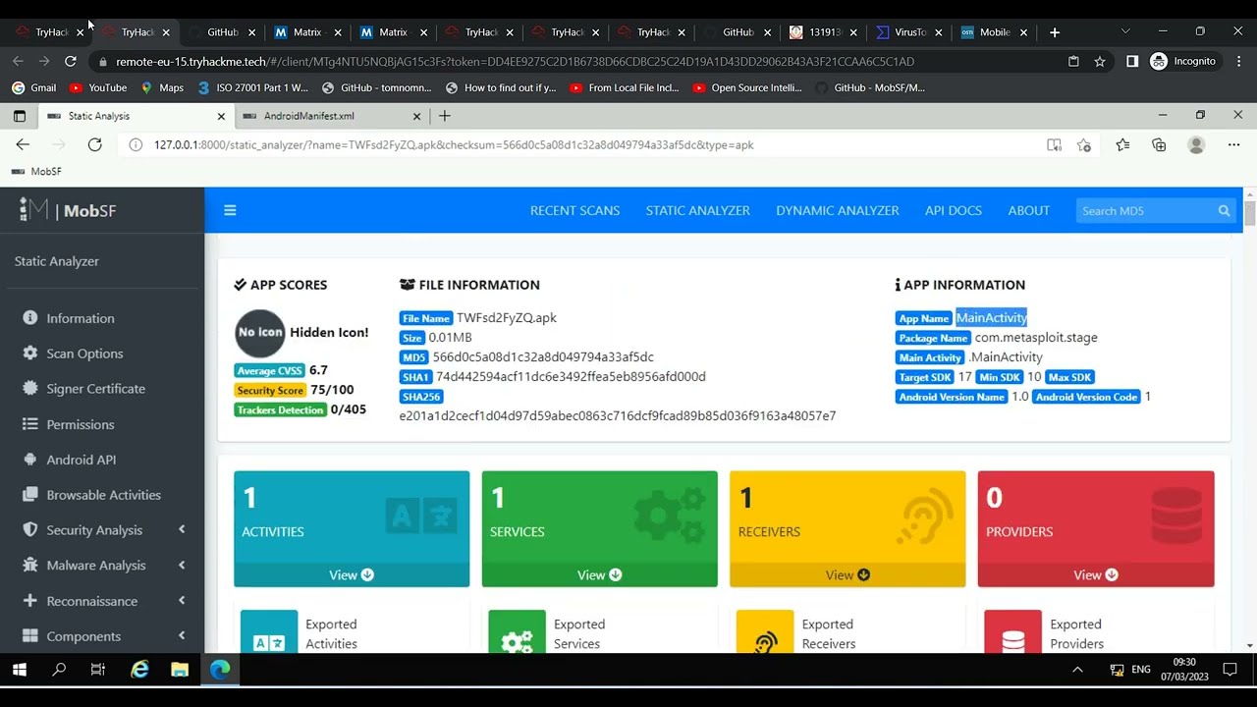
Task: Reload the outer Chrome page
Action: [70, 61]
